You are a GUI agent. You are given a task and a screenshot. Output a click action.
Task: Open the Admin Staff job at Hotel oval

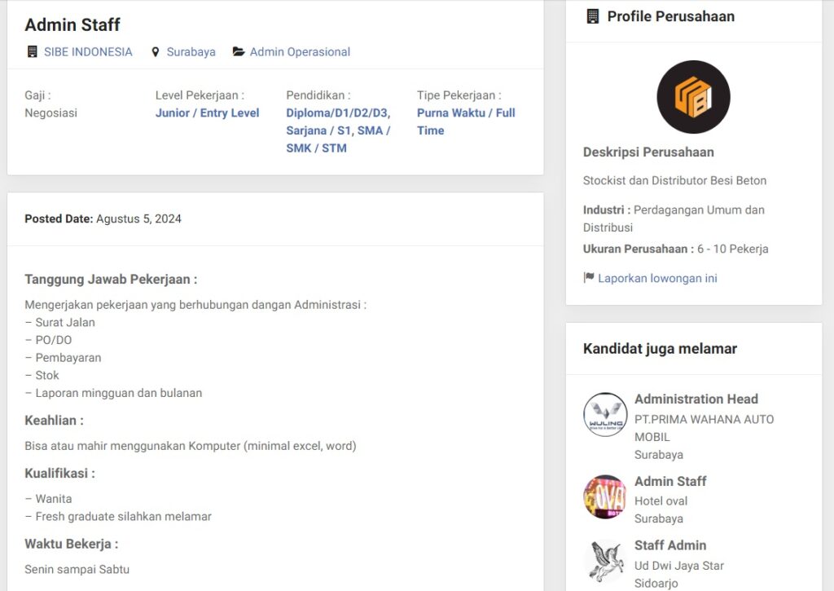[x=670, y=481]
